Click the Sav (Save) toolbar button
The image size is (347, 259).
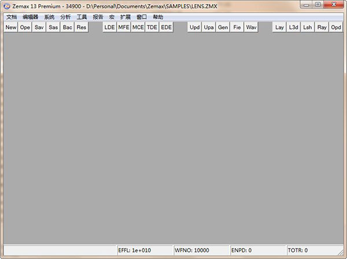click(39, 27)
